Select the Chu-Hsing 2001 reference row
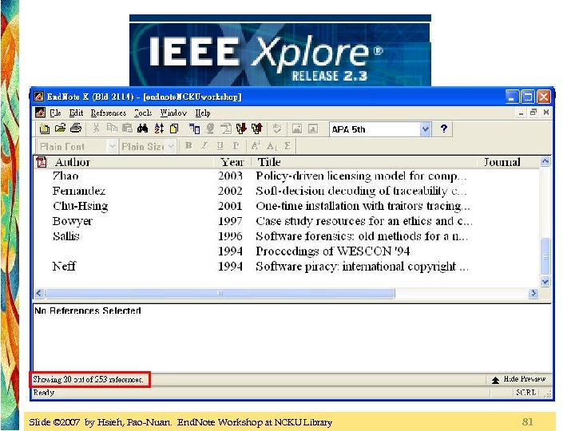 tap(286, 206)
